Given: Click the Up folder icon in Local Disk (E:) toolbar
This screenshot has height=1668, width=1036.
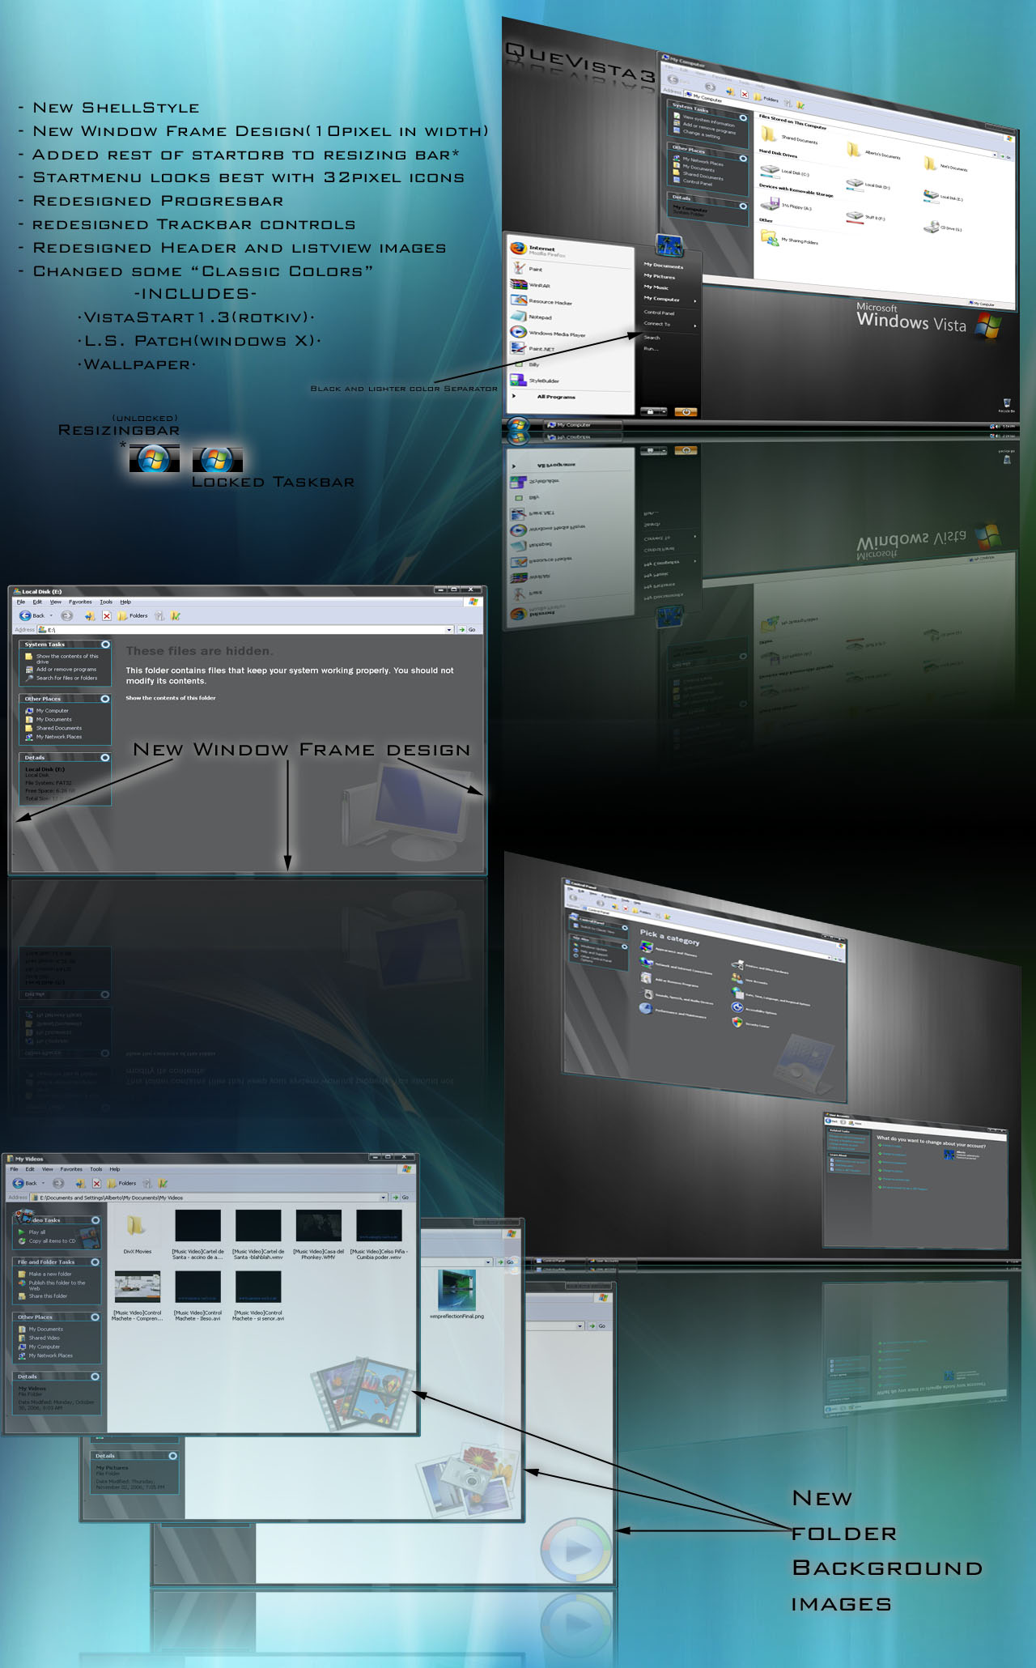Looking at the screenshot, I should [90, 616].
